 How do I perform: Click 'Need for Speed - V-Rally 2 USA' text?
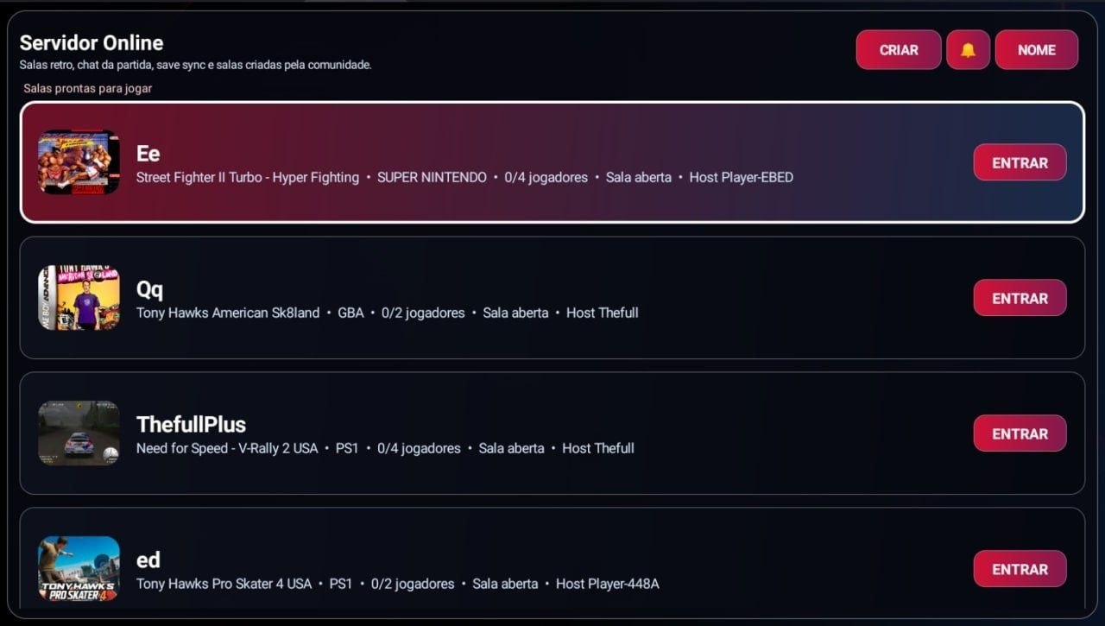tap(227, 448)
